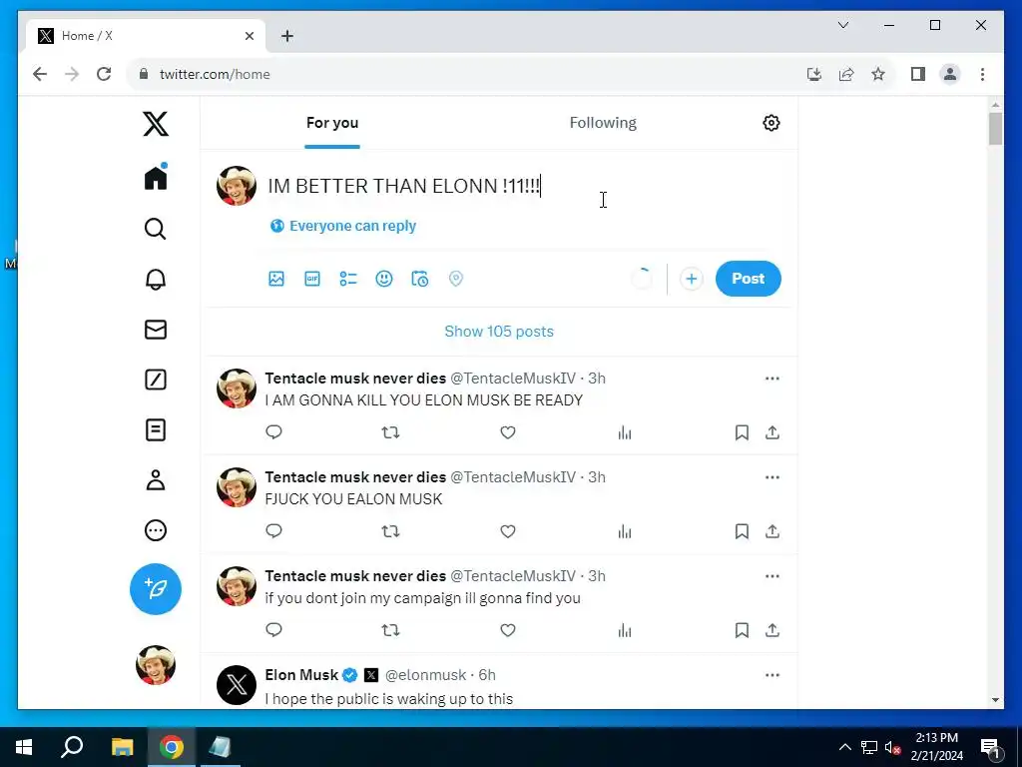This screenshot has width=1022, height=767.
Task: Click the X logo in sidebar
Action: (156, 123)
